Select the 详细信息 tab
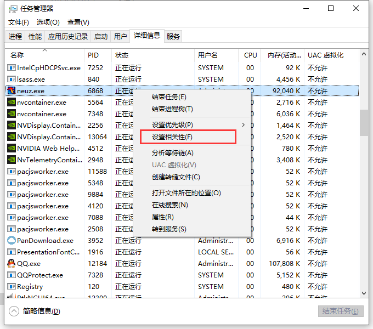 (147, 36)
